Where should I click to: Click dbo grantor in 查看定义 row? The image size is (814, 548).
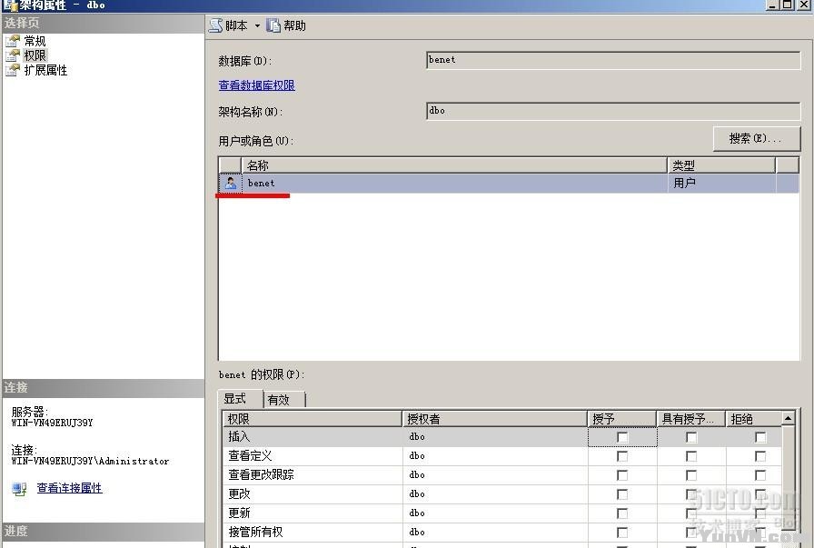click(x=417, y=456)
